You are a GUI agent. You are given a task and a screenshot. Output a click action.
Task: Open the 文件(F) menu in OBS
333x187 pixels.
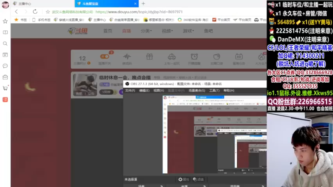click(x=130, y=91)
